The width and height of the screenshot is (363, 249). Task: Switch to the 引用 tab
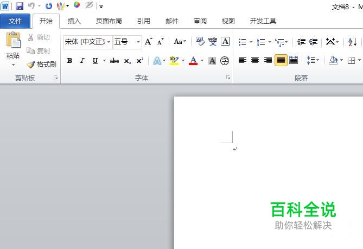point(144,21)
